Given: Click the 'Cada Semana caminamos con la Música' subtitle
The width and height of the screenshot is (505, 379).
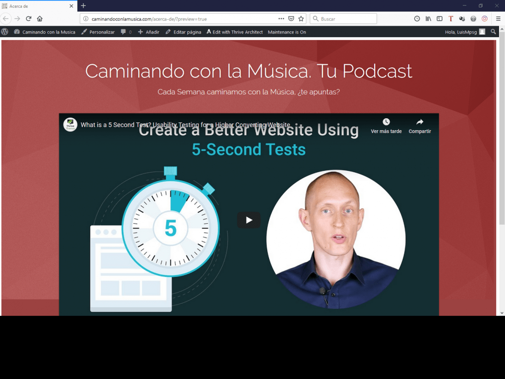Looking at the screenshot, I should (x=249, y=92).
